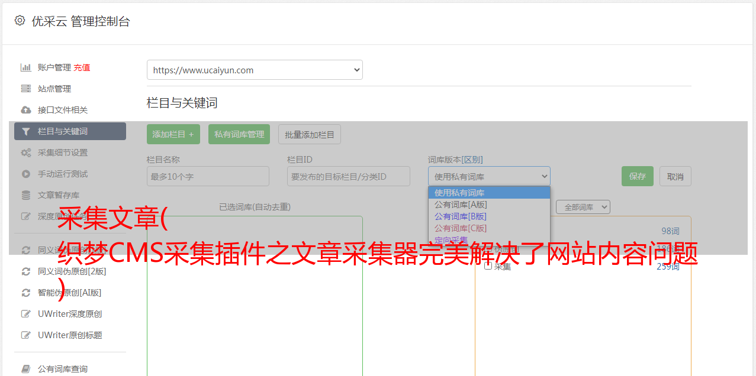Select 定向采集 option
Image resolution: width=756 pixels, height=376 pixels.
[489, 240]
